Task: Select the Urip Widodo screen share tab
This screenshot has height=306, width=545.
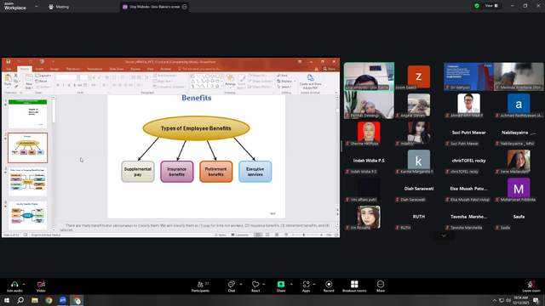Action: point(154,7)
